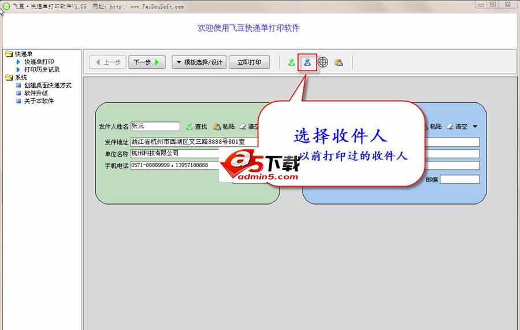The image size is (520, 330).
Task: Maximize the window from title bar
Action: point(493,4)
